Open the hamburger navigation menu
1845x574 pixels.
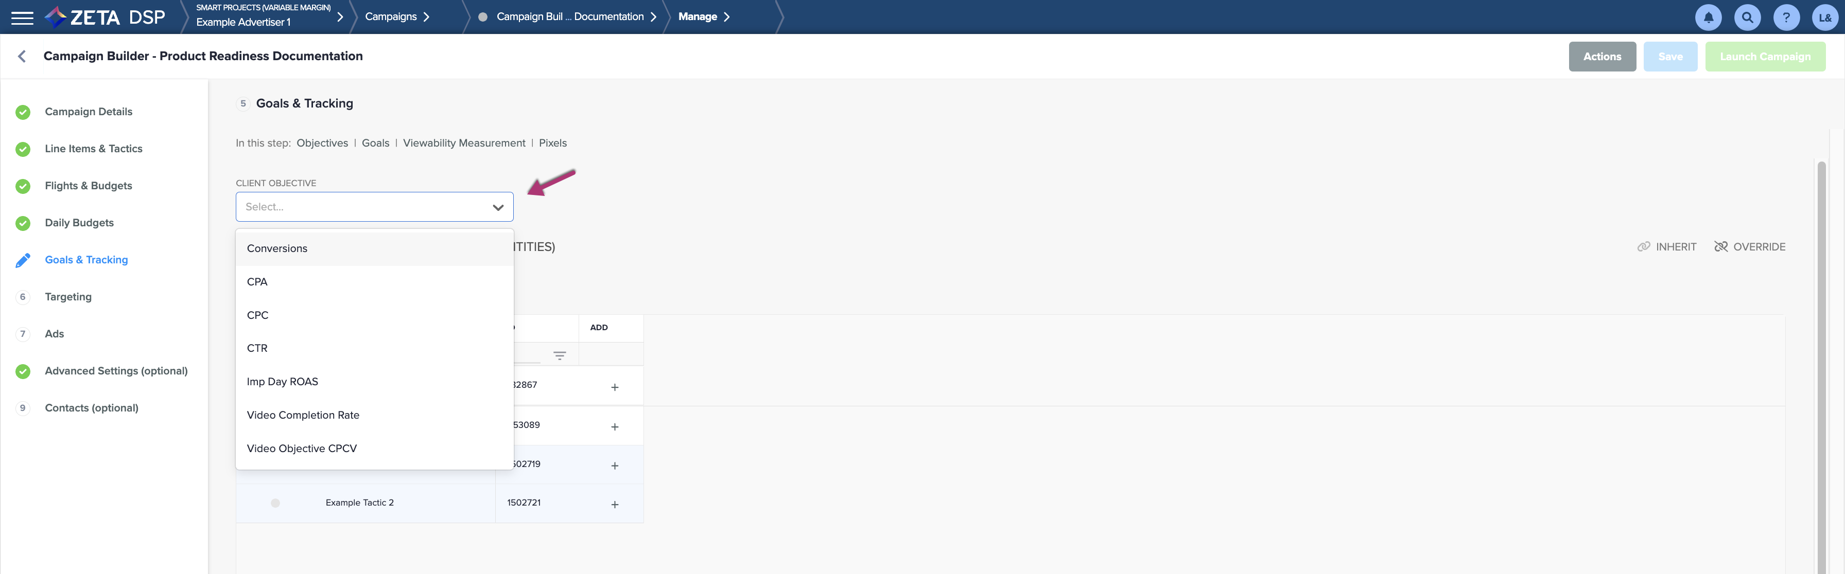point(22,17)
